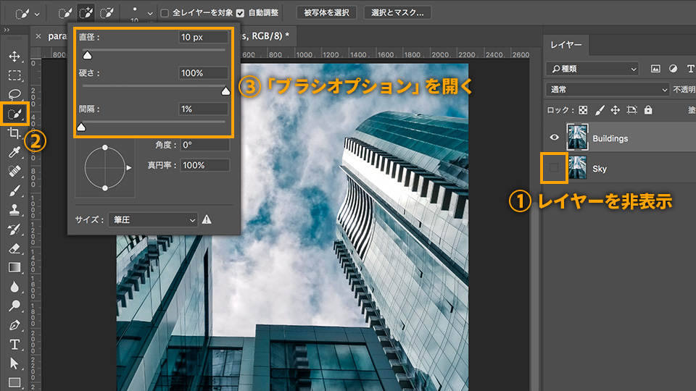Select the Eraser tool

click(x=14, y=248)
